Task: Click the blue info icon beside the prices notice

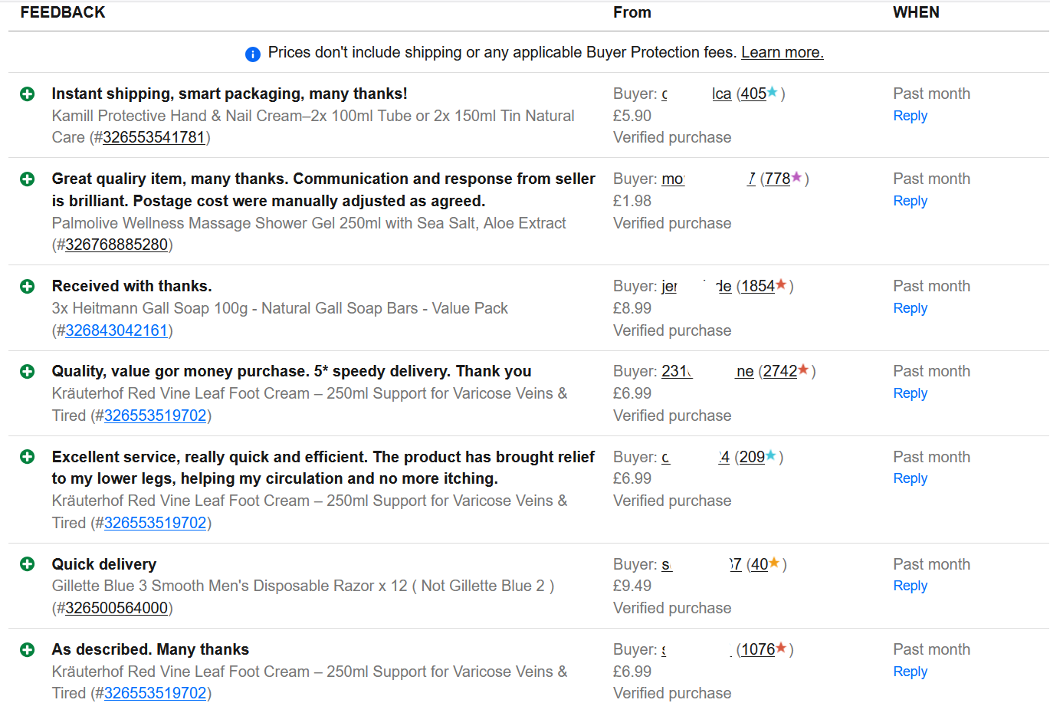Action: pyautogui.click(x=252, y=54)
